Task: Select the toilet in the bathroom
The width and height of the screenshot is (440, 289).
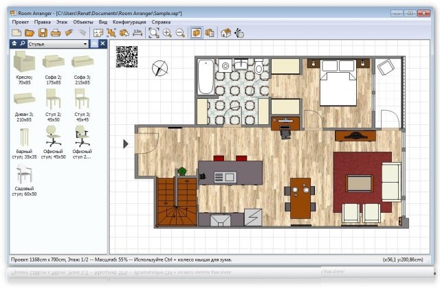Action: coord(258,66)
